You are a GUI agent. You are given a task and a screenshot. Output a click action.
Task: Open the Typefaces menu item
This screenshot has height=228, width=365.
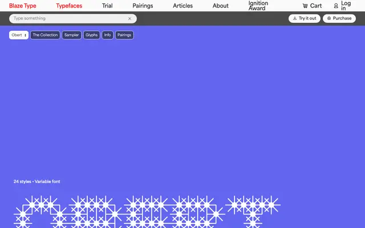(x=69, y=6)
